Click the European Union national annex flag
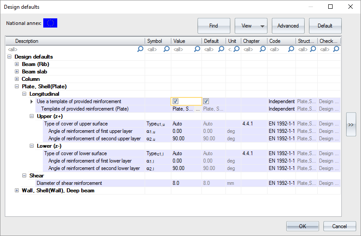 point(50,23)
